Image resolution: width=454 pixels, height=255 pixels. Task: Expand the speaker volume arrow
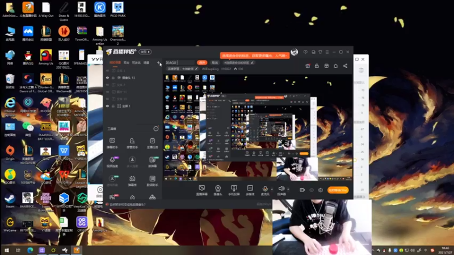288,189
